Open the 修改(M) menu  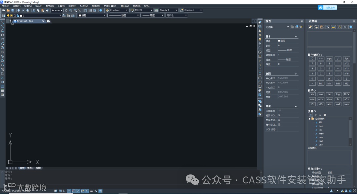pyautogui.click(x=96, y=6)
